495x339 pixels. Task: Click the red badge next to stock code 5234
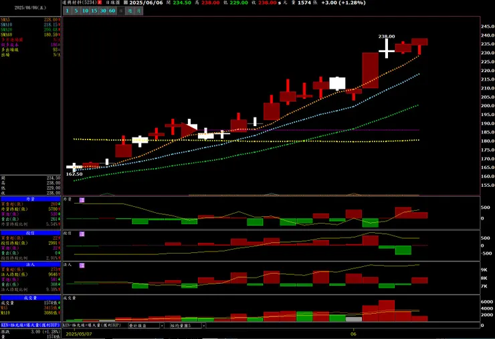pyautogui.click(x=100, y=3)
